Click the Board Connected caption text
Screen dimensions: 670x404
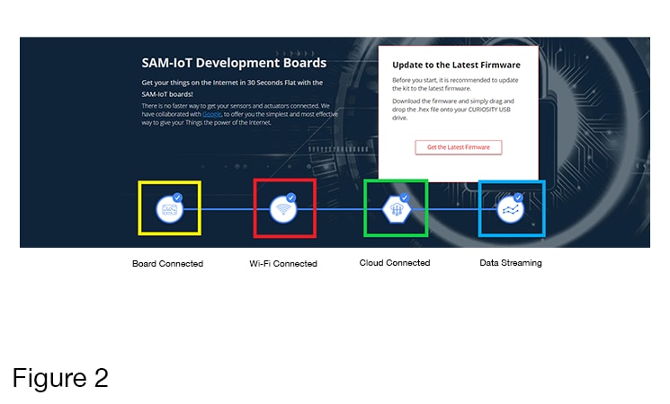pos(167,264)
